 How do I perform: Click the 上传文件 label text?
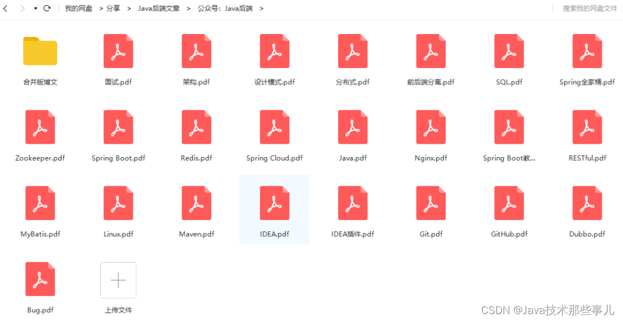pos(118,310)
